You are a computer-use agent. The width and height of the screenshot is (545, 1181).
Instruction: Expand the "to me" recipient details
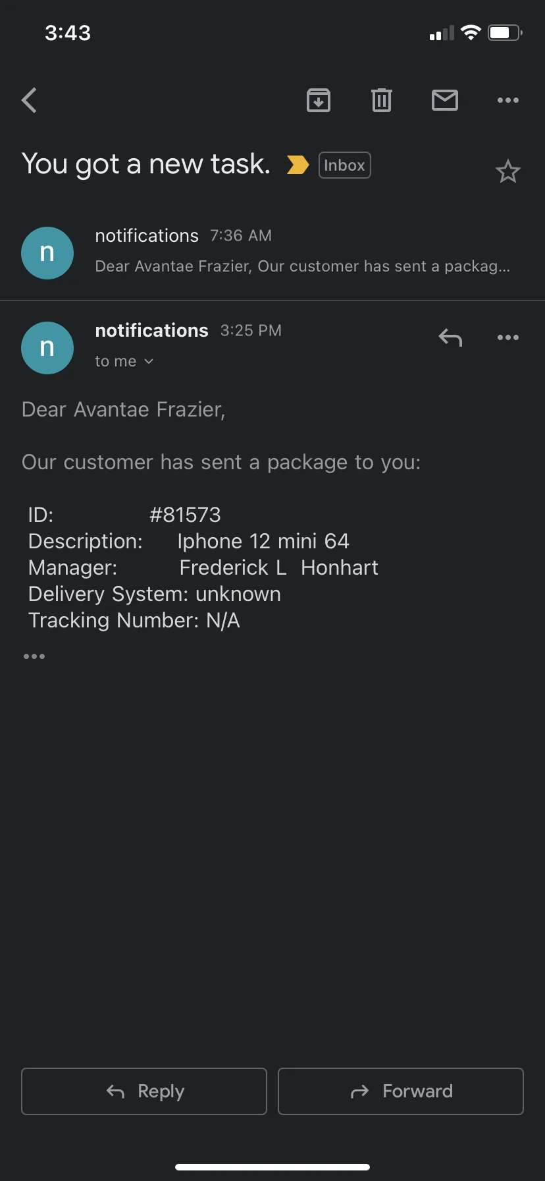pos(124,361)
